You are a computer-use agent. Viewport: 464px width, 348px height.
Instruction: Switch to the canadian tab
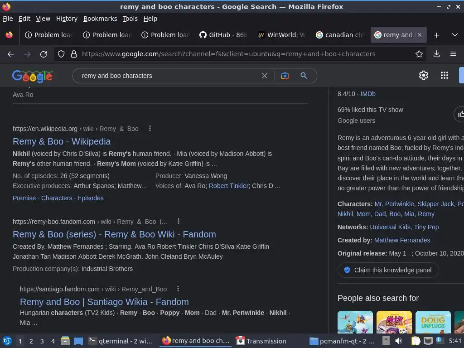coord(340,35)
